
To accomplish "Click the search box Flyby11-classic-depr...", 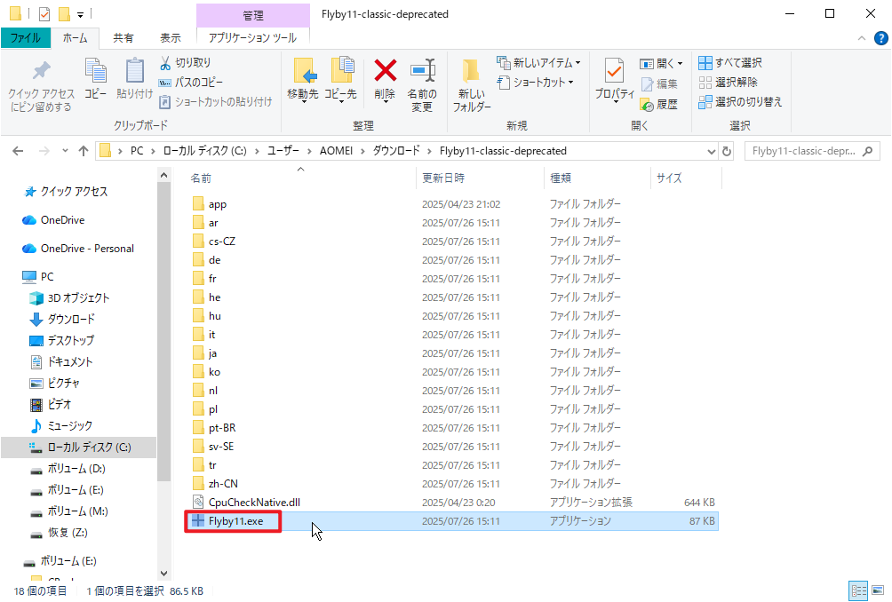I will (x=811, y=151).
